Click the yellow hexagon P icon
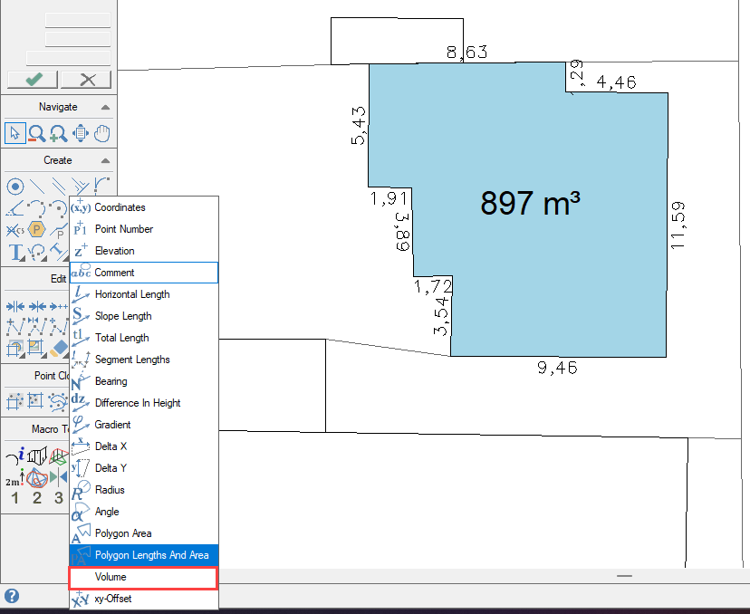Screen dimensions: 750x614 pyautogui.click(x=37, y=229)
